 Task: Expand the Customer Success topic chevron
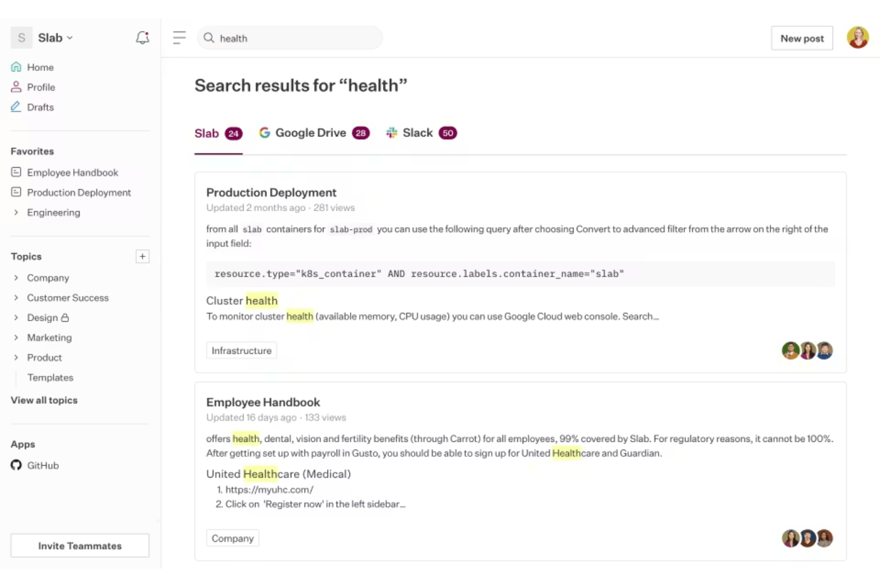coord(16,297)
